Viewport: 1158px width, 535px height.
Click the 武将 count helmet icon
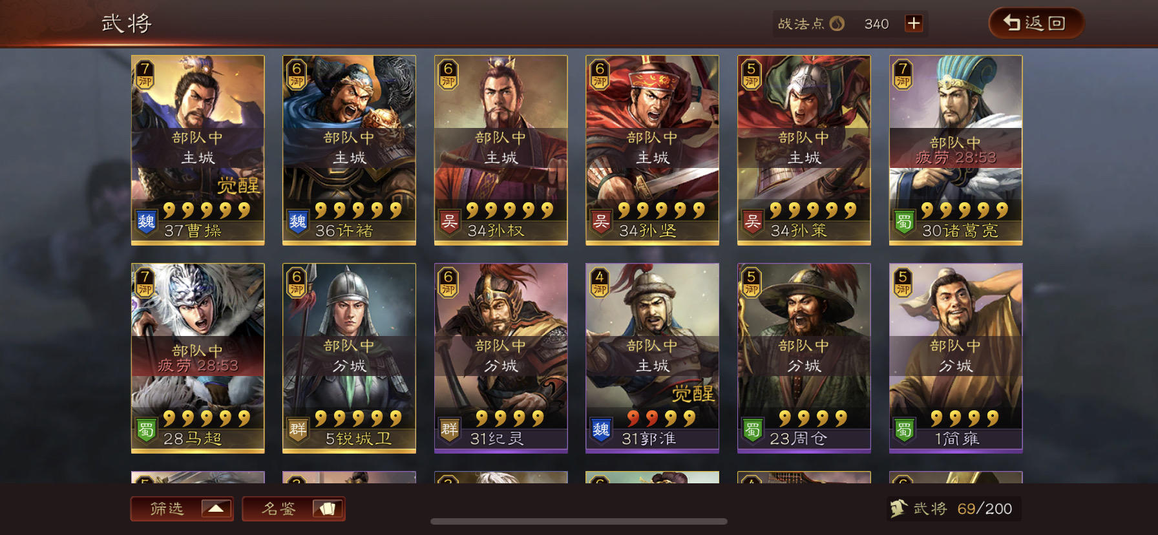[x=898, y=509]
